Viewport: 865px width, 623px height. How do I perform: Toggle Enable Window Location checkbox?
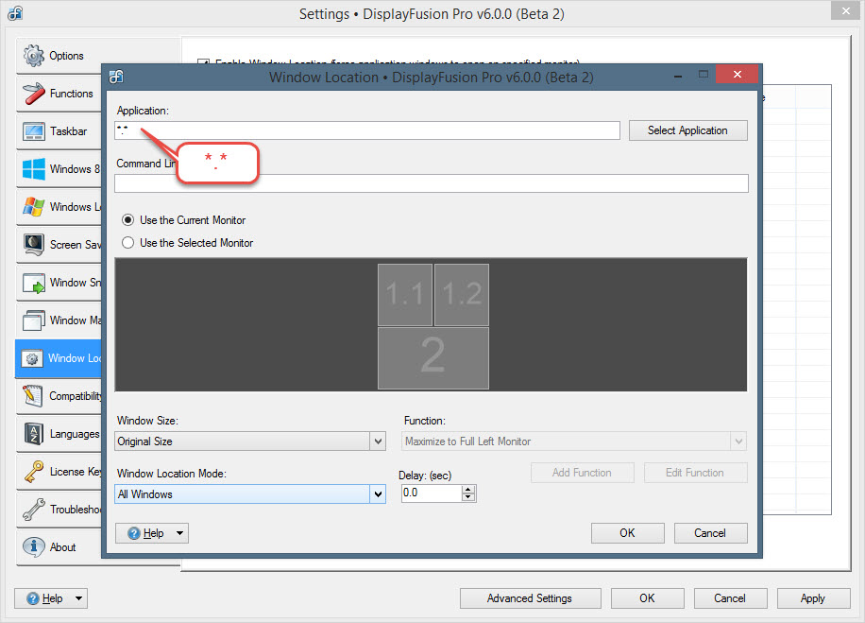click(x=202, y=63)
